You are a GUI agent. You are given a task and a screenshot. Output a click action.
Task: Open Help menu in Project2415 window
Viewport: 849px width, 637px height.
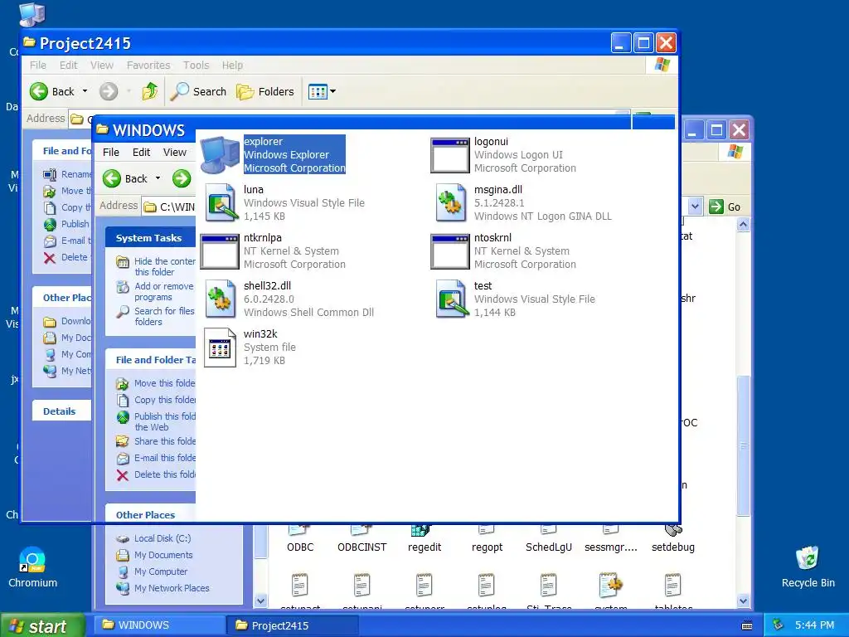(232, 65)
